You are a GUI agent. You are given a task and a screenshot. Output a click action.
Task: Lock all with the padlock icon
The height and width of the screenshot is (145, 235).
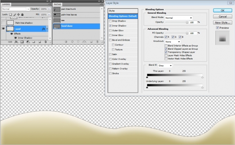point(22,14)
